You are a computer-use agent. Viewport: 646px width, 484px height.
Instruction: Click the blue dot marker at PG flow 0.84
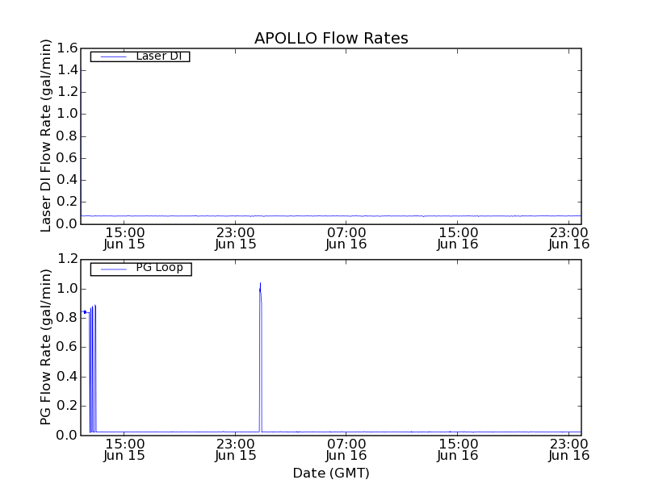pos(85,312)
